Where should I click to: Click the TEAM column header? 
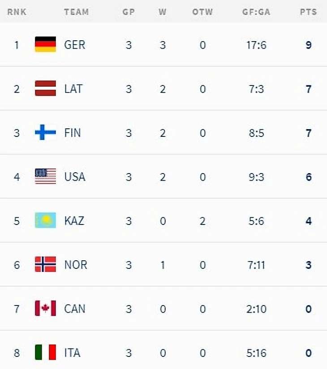77,12
